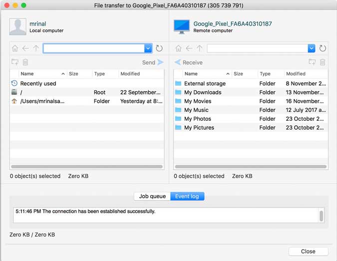The height and width of the screenshot is (261, 337).
Task: Select the My Movies folder
Action: (x=251, y=101)
